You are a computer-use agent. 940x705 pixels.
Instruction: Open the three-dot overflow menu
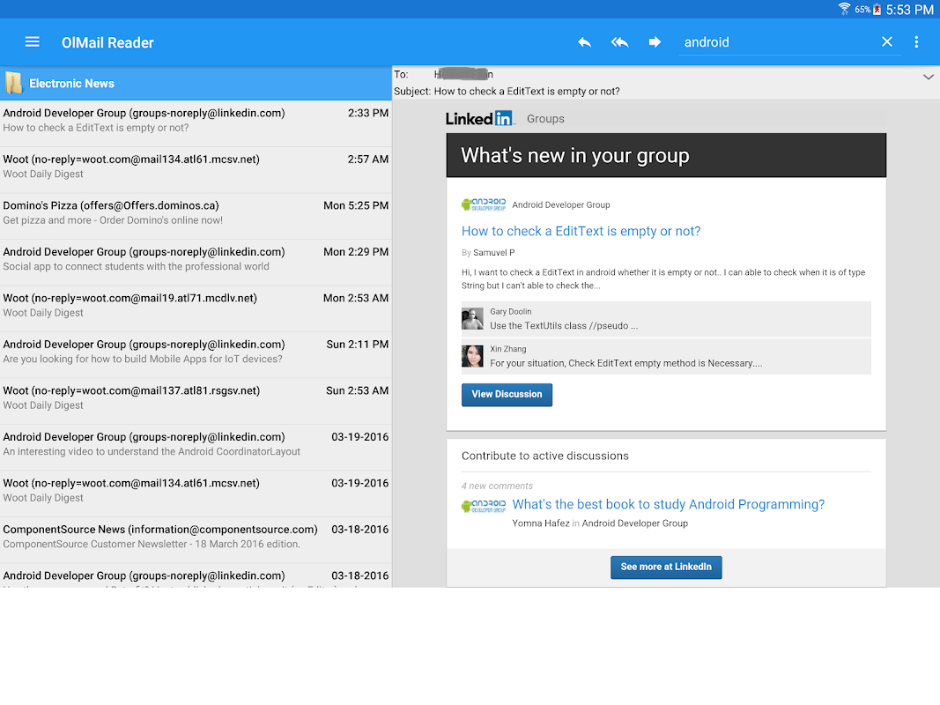click(916, 42)
